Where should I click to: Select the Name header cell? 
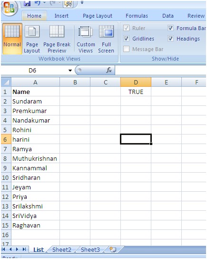tap(35, 92)
